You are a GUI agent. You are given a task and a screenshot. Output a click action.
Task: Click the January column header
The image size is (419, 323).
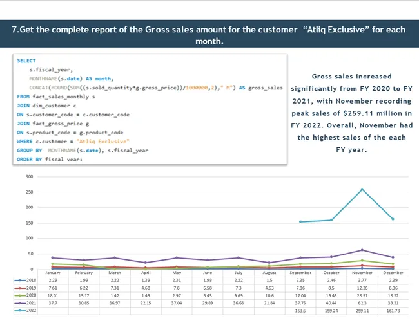click(x=53, y=273)
